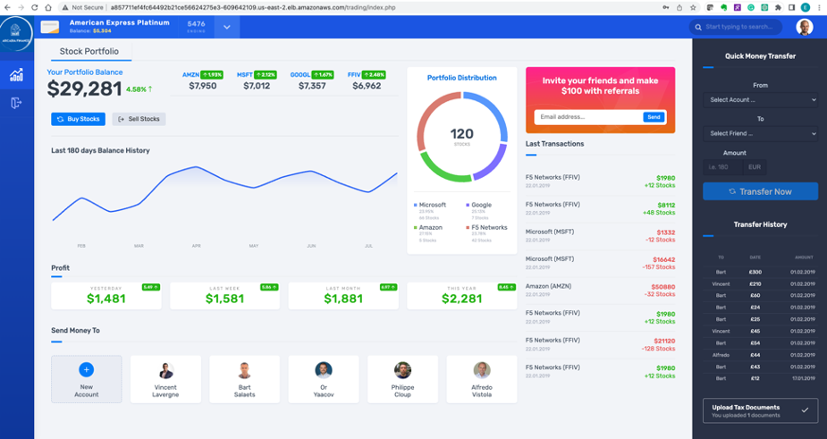The width and height of the screenshot is (827, 439).
Task: Open the Select Friend dropdown
Action: [761, 133]
